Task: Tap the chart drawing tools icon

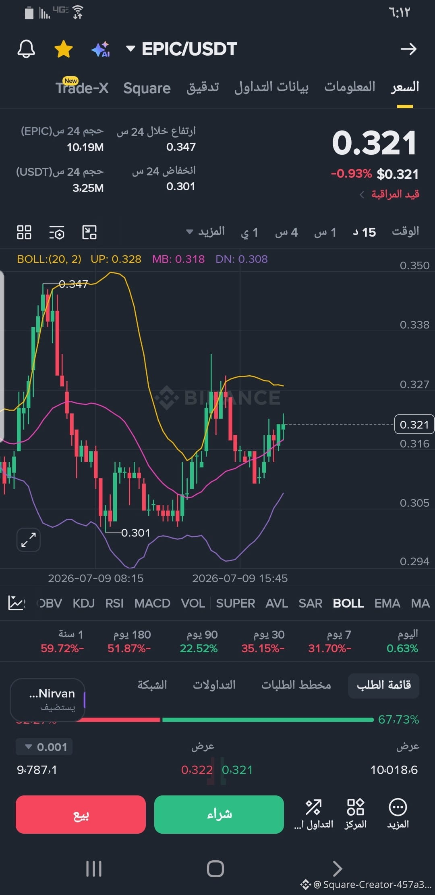Action: pyautogui.click(x=89, y=232)
